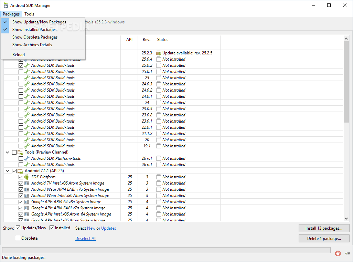Viewport: 353px width, 262px height.
Task: Select 'Update available: rev. 25.2.5' status text
Action: (187, 53)
